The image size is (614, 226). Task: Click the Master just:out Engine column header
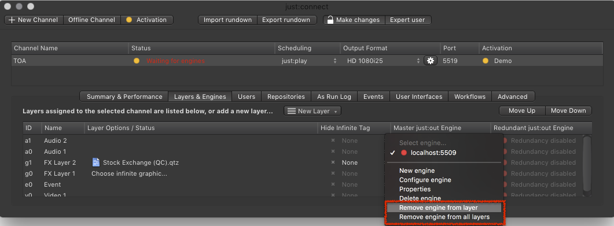point(440,128)
